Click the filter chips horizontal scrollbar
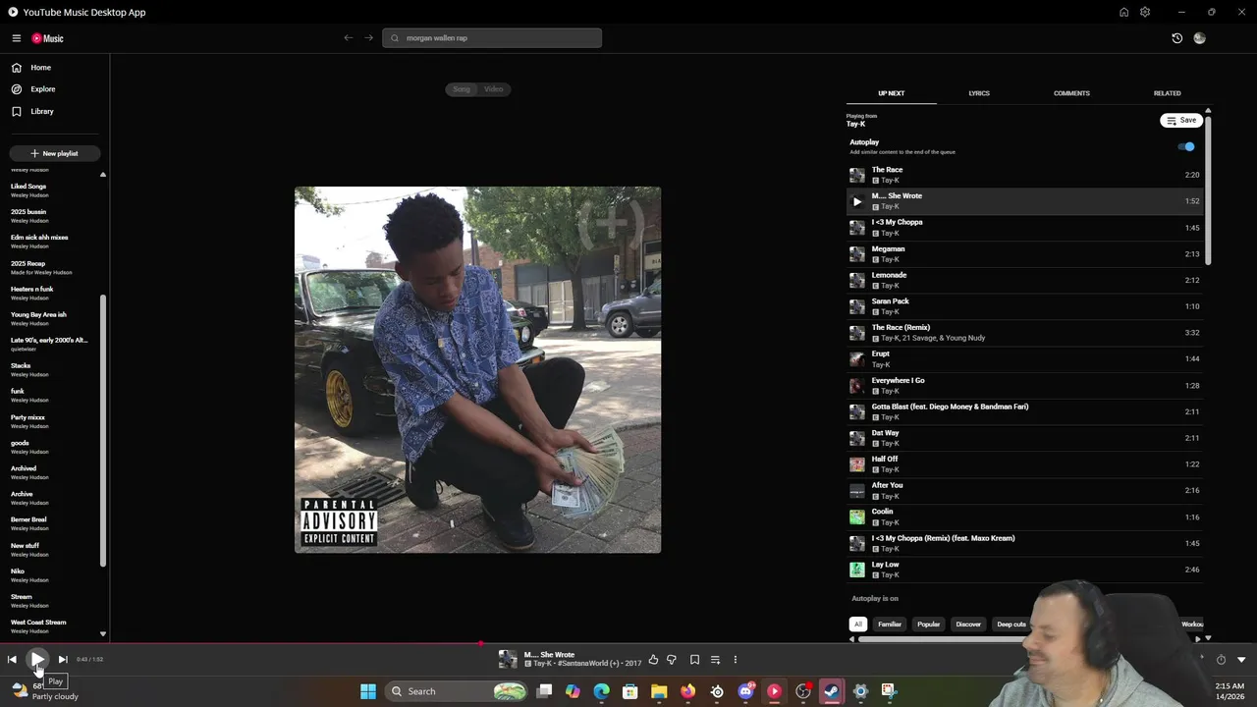This screenshot has height=707, width=1257. click(943, 639)
